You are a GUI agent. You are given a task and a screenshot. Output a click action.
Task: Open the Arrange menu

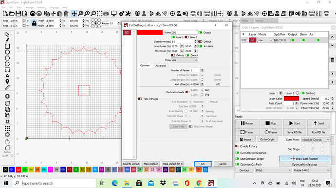click(29, 7)
